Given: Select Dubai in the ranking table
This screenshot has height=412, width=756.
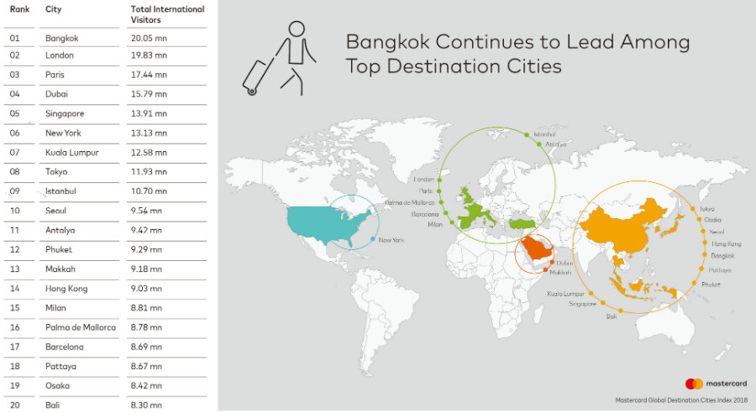Looking at the screenshot, I should [57, 94].
